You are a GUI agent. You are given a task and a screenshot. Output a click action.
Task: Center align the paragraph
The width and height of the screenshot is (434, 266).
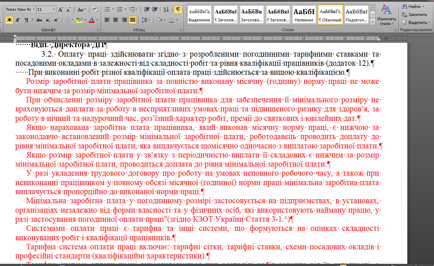click(116, 20)
